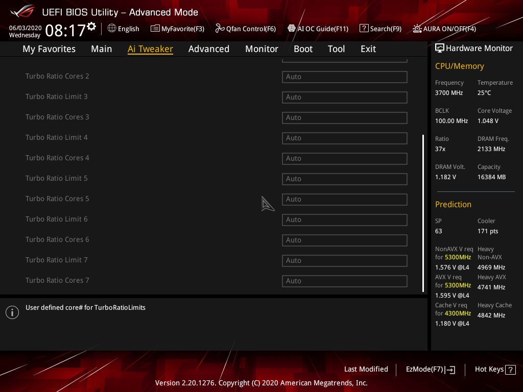Launch the AI OC Guide
523x392 pixels.
coord(318,29)
